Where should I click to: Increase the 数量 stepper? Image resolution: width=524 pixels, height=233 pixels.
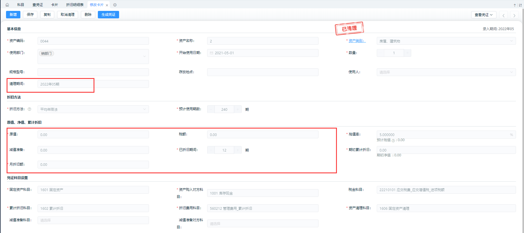tap(407, 53)
